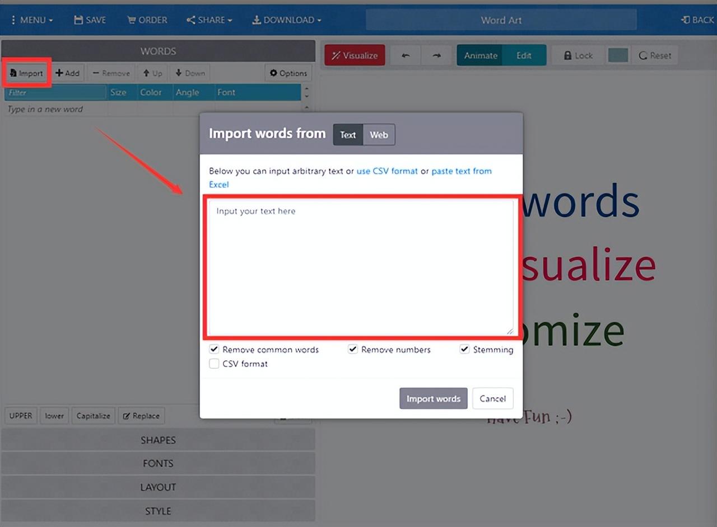The height and width of the screenshot is (527, 717).
Task: Enable the CSV format checkbox
Action: click(x=214, y=364)
